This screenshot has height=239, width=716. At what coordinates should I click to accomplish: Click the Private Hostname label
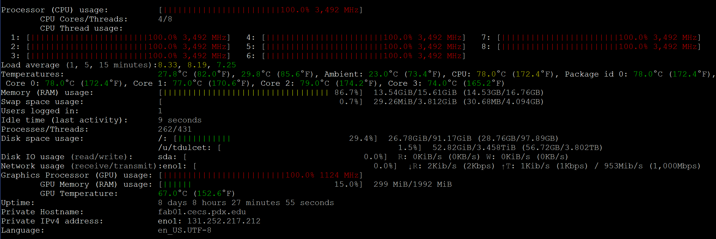43,212
